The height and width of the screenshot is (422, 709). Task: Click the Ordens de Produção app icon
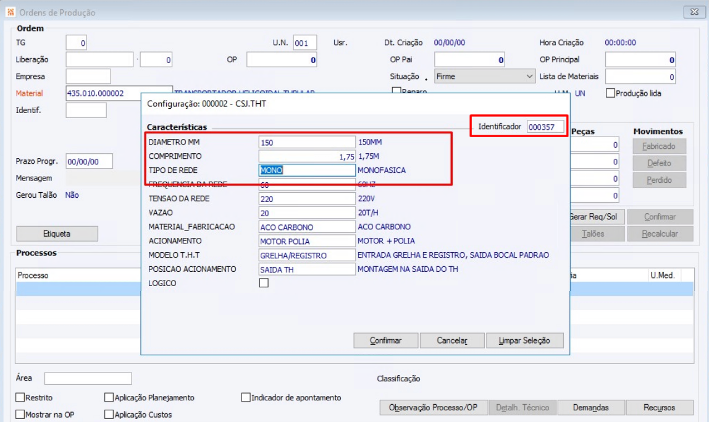pos(10,12)
